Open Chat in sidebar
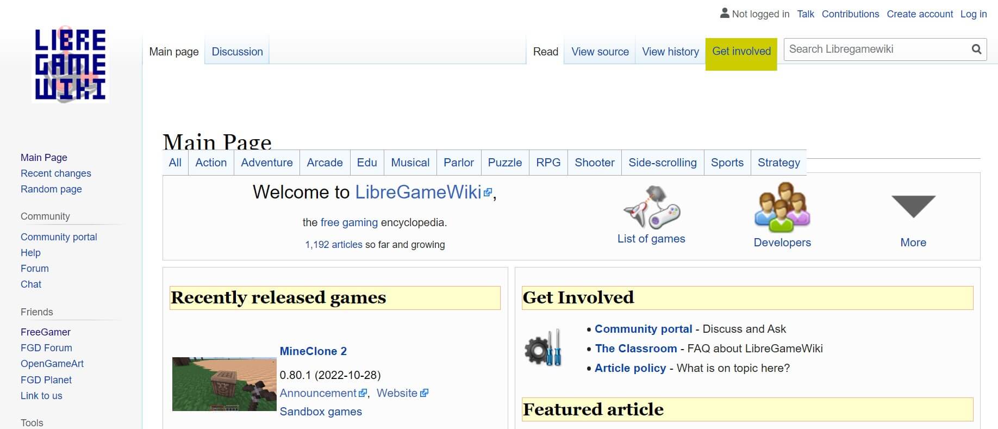 click(31, 284)
